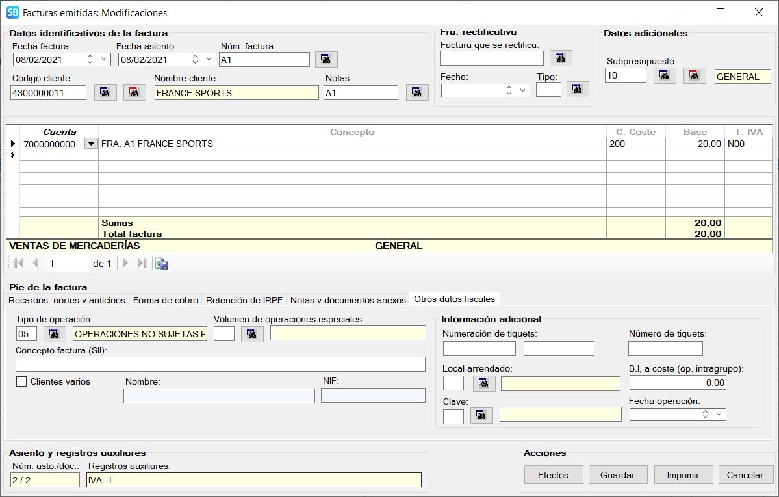Open the Retención de IRPF tab
The image size is (779, 497).
pyautogui.click(x=244, y=300)
